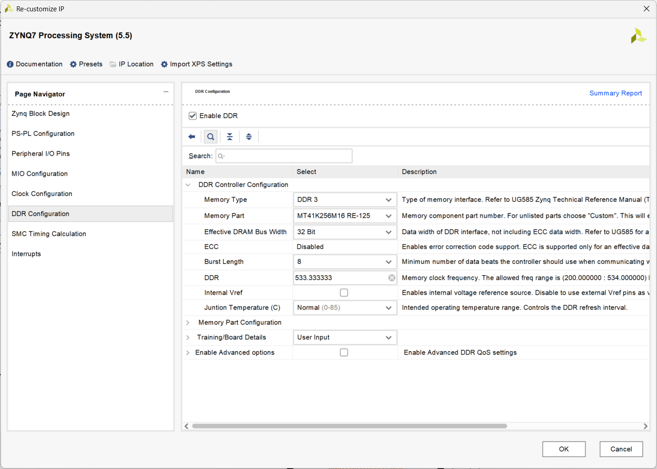The height and width of the screenshot is (469, 657).
Task: Click the search field magnifier icon
Action: (221, 156)
